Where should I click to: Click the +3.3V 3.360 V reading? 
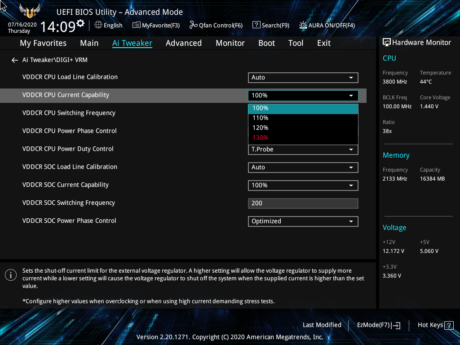(392, 276)
